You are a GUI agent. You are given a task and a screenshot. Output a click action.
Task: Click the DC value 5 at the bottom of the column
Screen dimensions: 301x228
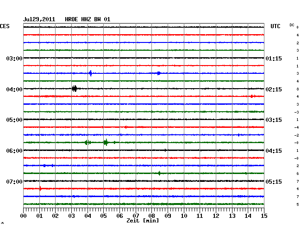point(298,204)
